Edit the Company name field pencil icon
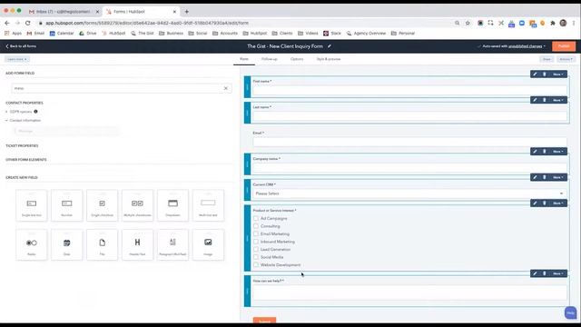 pos(535,152)
